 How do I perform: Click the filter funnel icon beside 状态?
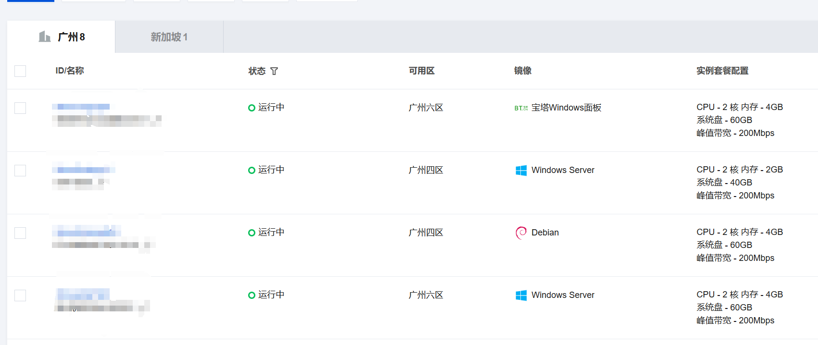(274, 71)
